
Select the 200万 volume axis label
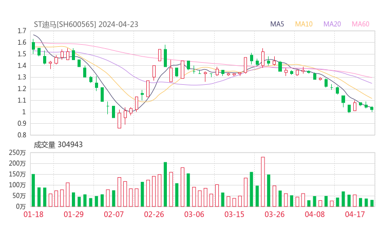[x=17, y=163]
